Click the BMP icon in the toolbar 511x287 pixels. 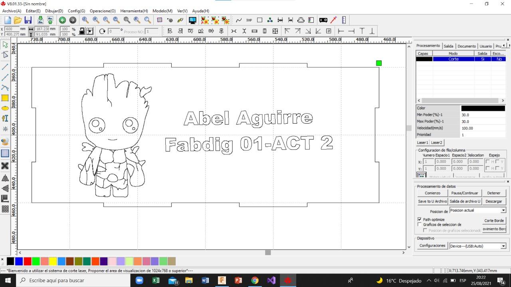click(249, 20)
